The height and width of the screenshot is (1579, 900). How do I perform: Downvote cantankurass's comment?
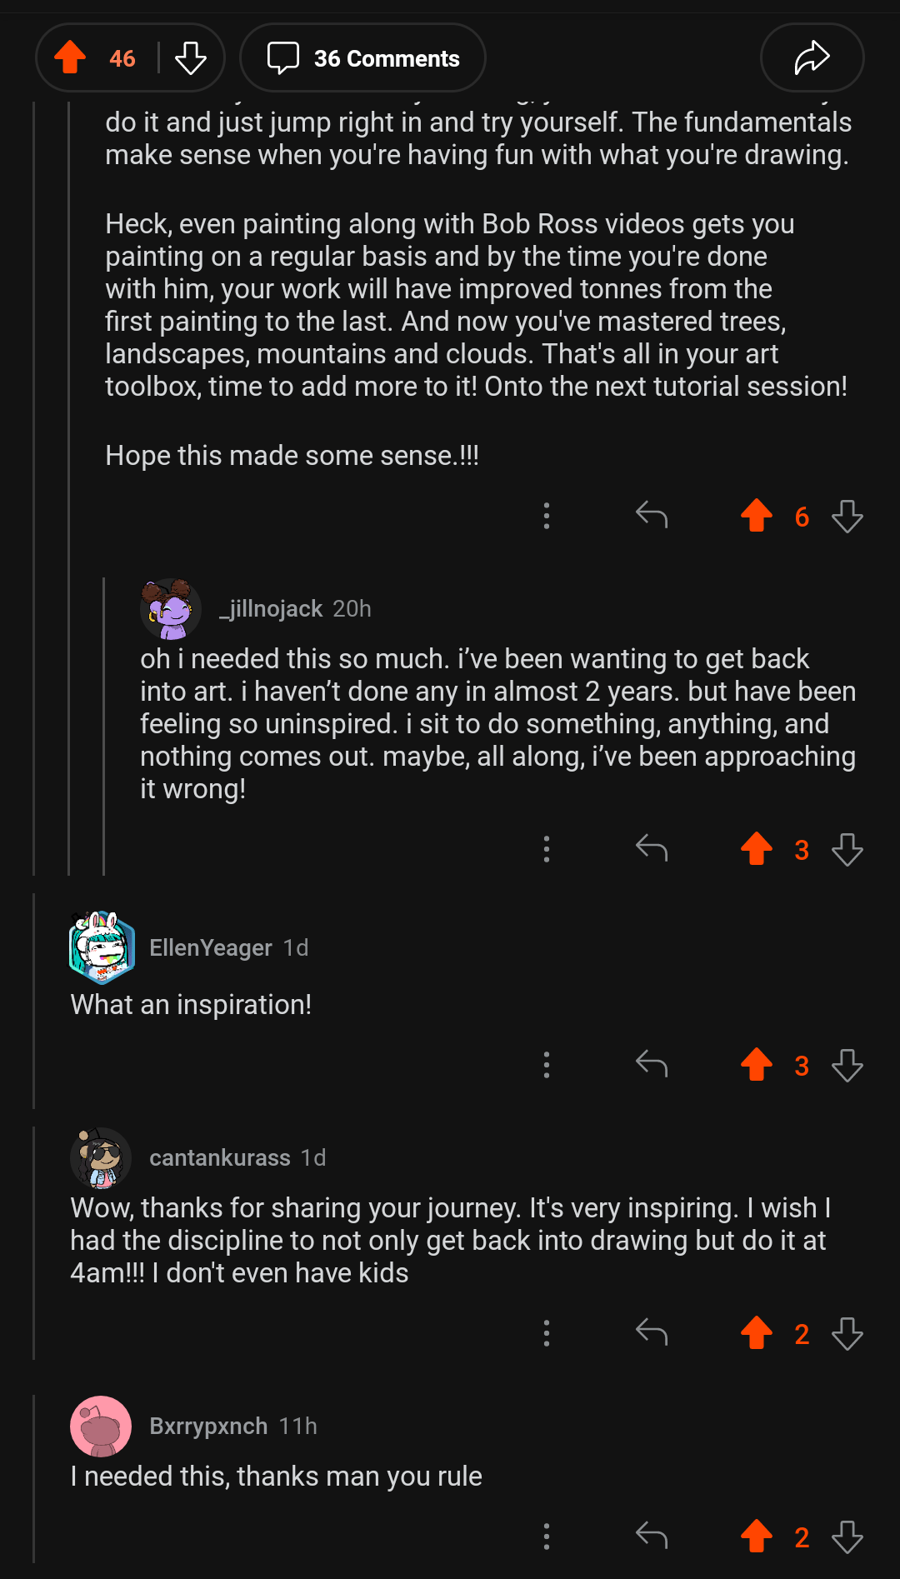click(x=847, y=1333)
